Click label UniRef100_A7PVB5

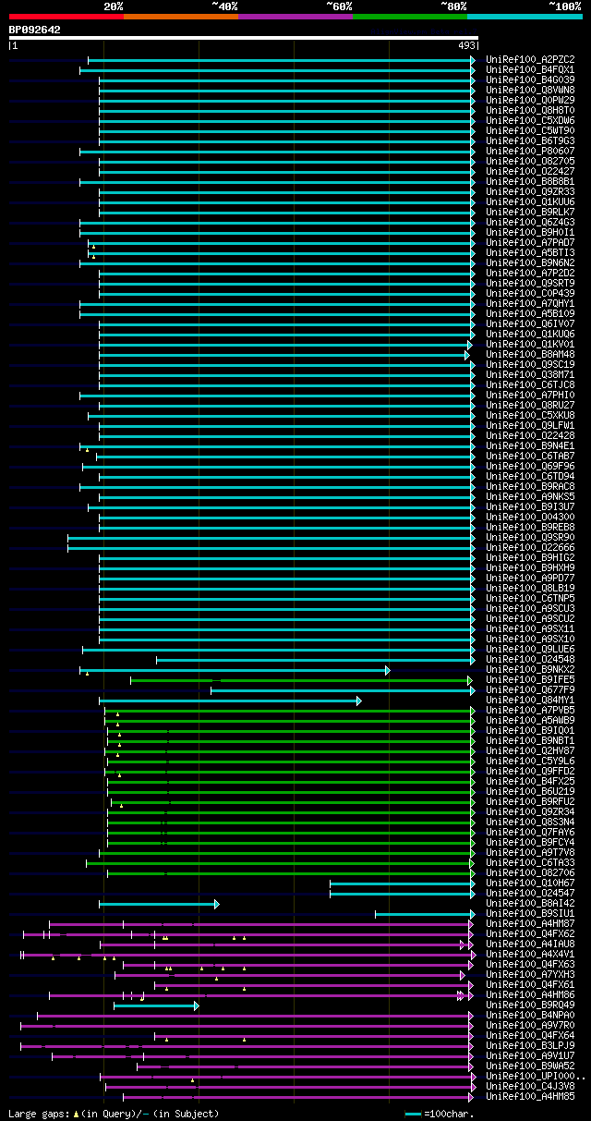tap(530, 710)
